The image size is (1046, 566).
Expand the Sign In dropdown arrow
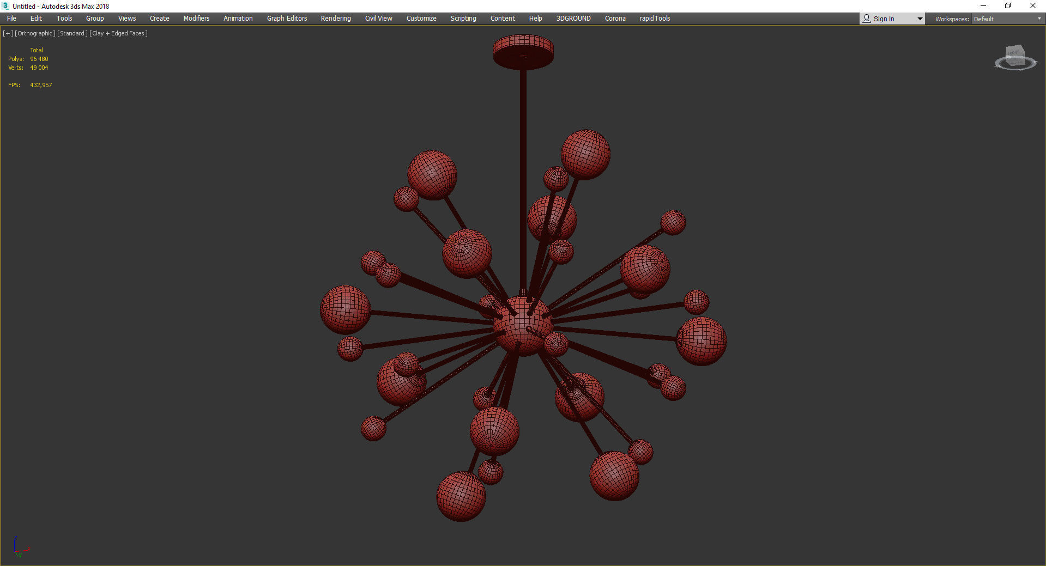pyautogui.click(x=920, y=19)
